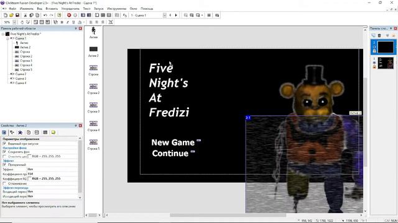398x223 pixels.
Task: Go to previous frame with left arrow
Action: (x=170, y=15)
